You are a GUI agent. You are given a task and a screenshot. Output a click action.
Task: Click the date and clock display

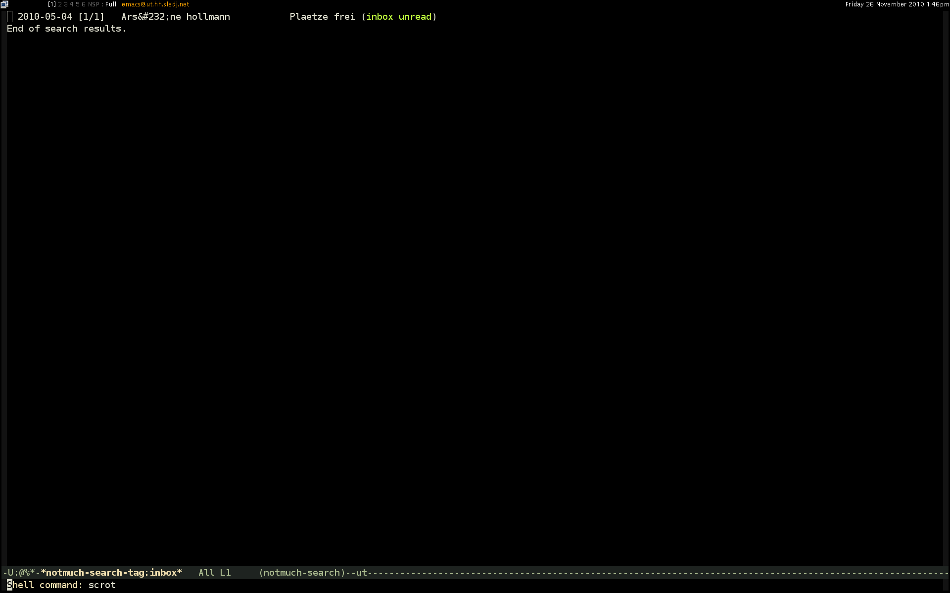click(x=897, y=4)
